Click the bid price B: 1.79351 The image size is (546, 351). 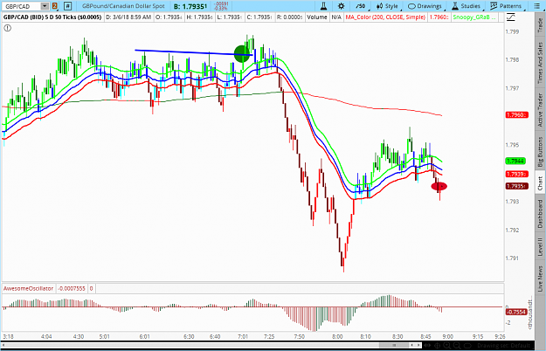coord(190,6)
